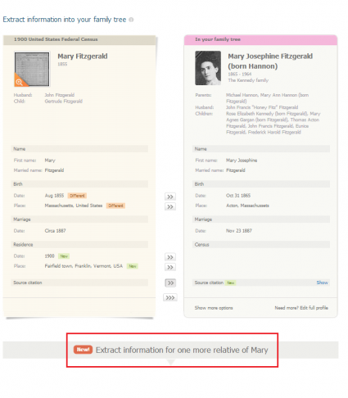Click the info icon beside page heading
Screen dimensions: 348x398
tap(131, 20)
